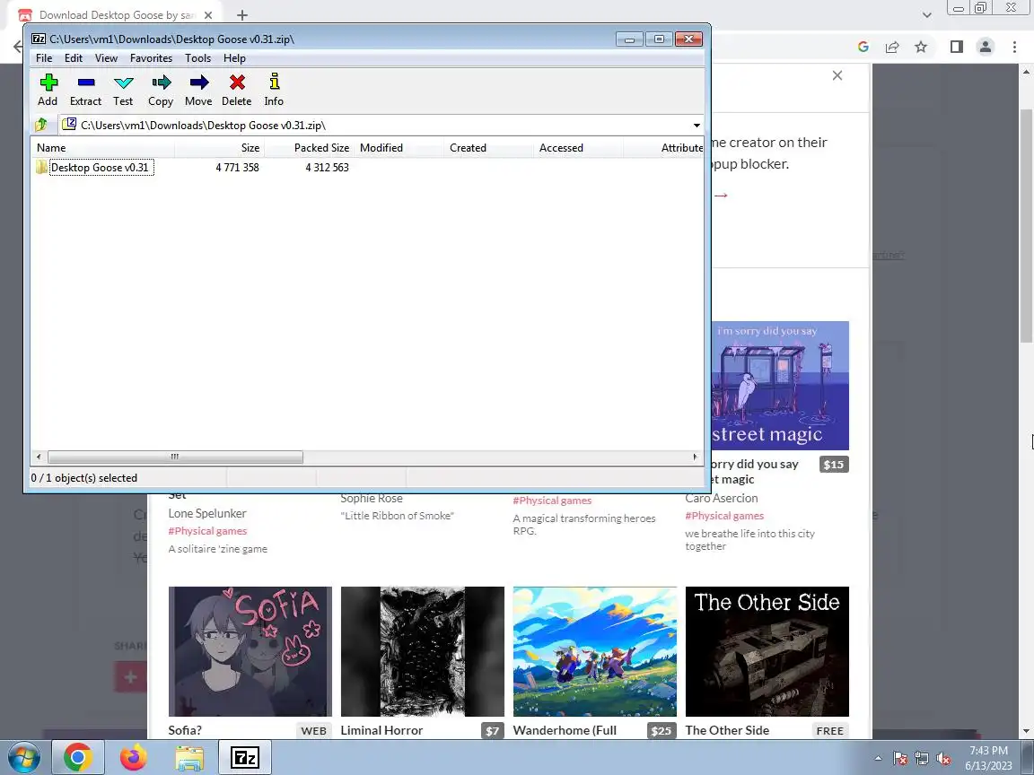
Task: Click the left arrow of the horizontal scrollbar
Action: 39,457
